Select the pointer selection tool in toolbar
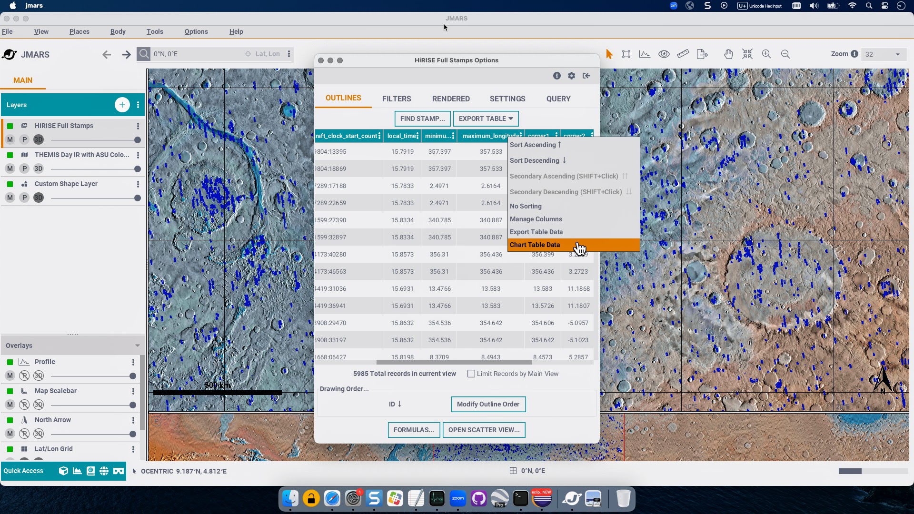 [609, 54]
